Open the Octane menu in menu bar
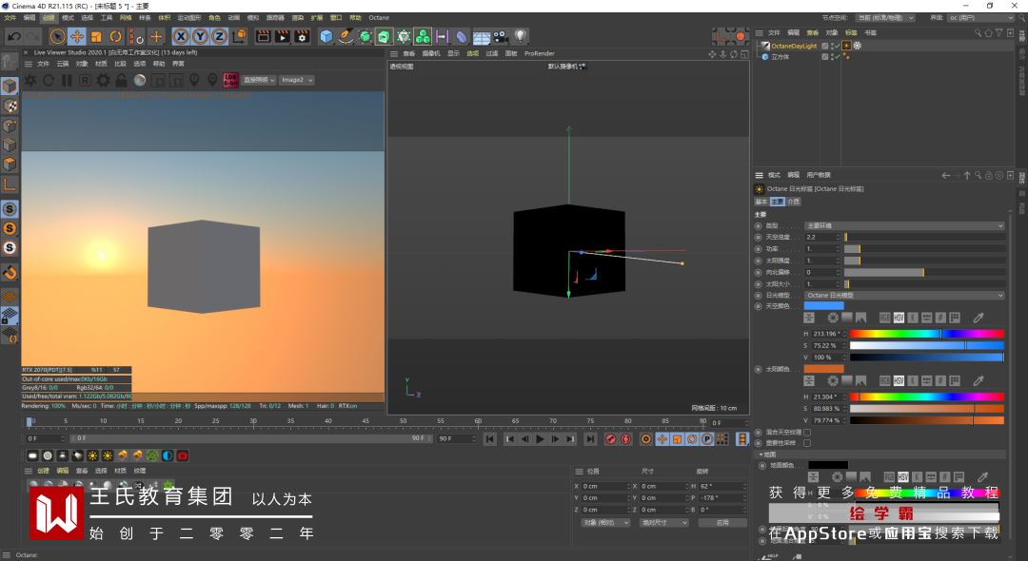 click(x=379, y=17)
